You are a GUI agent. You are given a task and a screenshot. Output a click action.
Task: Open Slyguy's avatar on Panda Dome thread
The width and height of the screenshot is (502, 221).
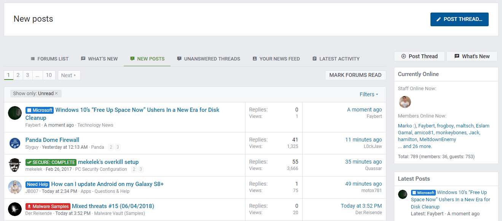pyautogui.click(x=15, y=143)
